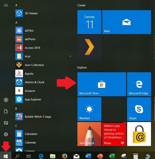Open the Plex chevron tile
The image size is (155, 159).
coord(89,47)
